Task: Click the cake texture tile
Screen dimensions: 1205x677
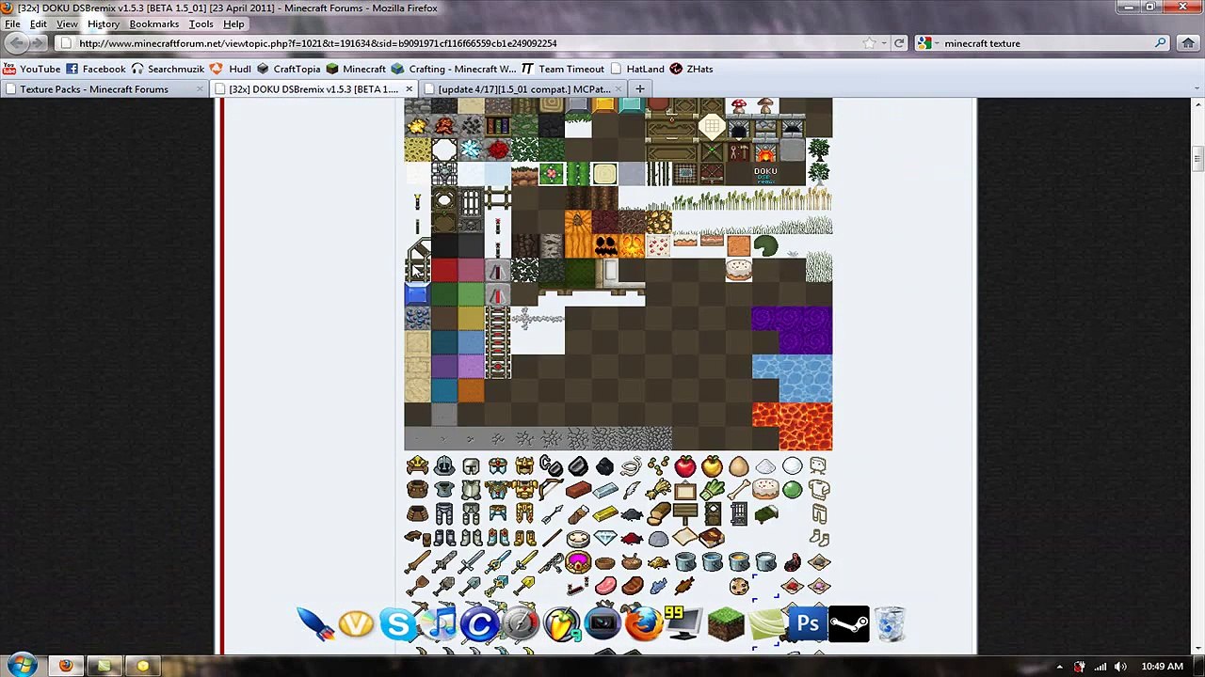Action: [x=739, y=271]
